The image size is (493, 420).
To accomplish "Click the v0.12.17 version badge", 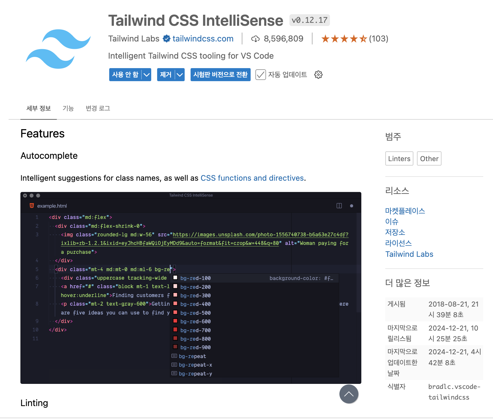I will click(310, 20).
